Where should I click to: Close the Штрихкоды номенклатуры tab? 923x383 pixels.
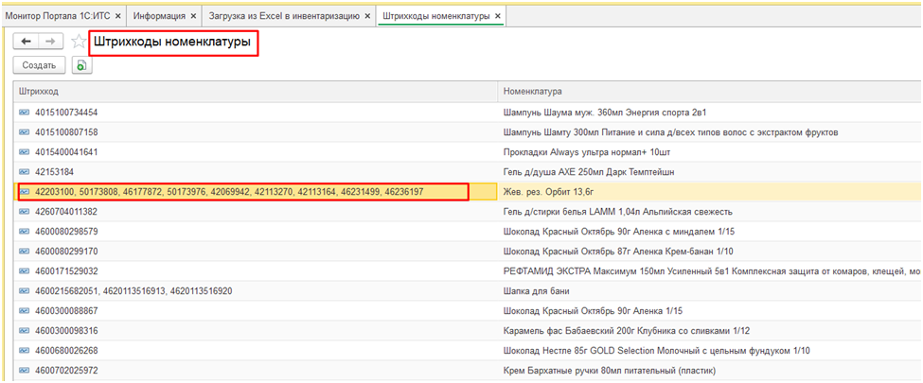click(498, 16)
